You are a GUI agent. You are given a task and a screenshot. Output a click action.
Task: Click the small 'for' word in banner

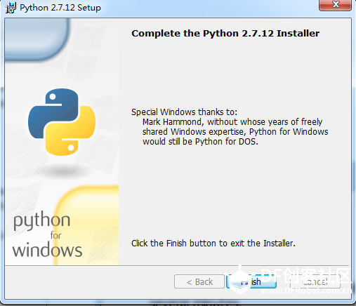click(56, 235)
